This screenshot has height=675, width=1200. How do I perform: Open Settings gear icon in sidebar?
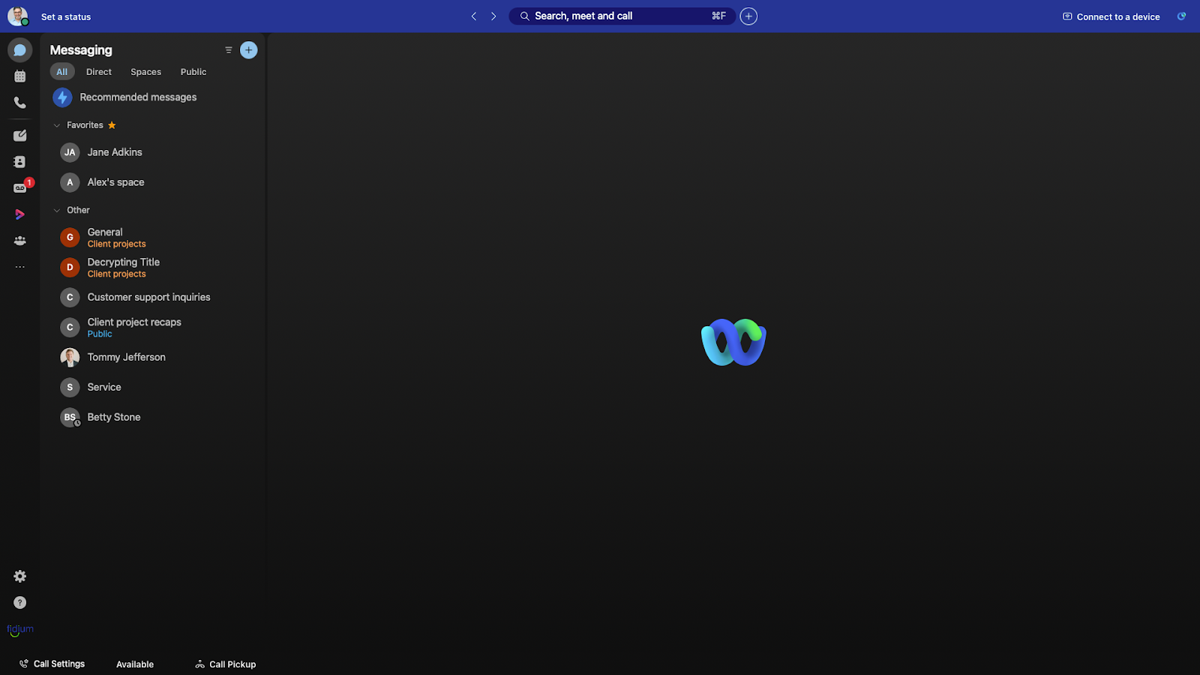(20, 576)
